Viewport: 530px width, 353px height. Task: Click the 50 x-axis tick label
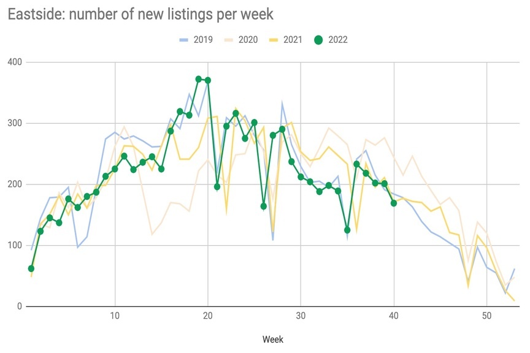coord(486,318)
